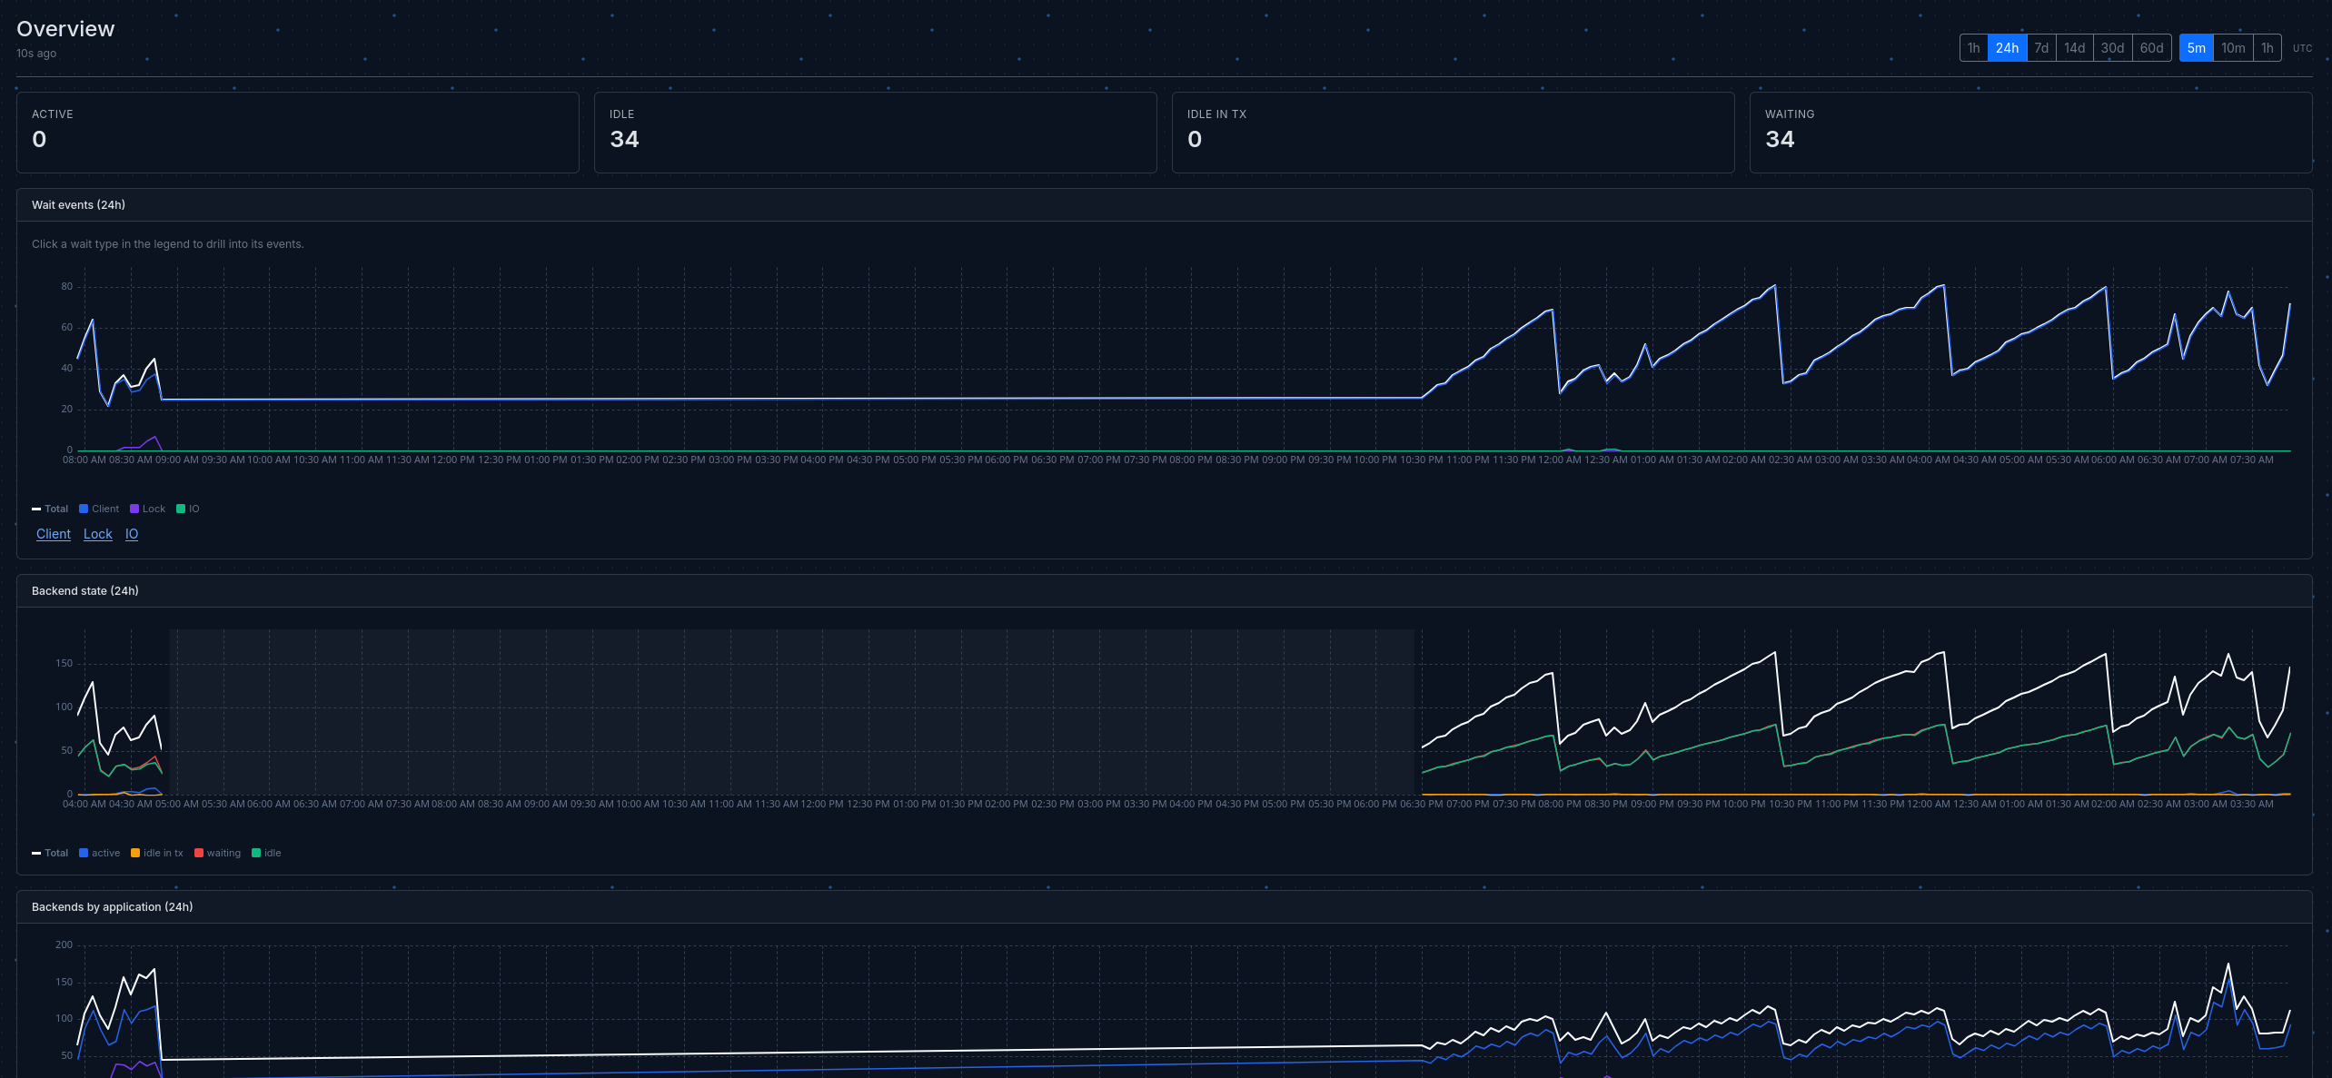Toggle Total series in Wait events legend

coord(50,509)
